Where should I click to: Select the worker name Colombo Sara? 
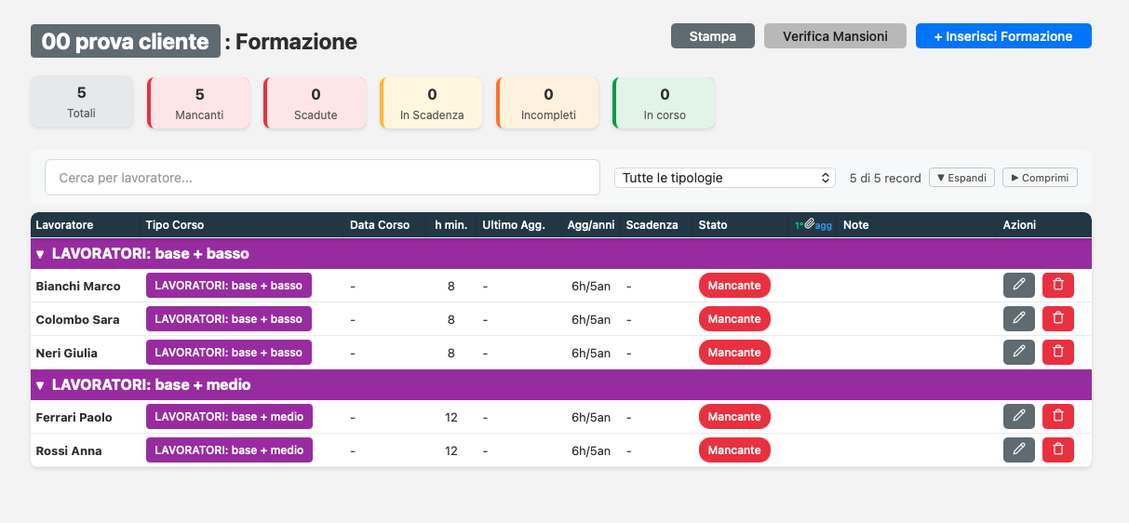click(x=77, y=320)
